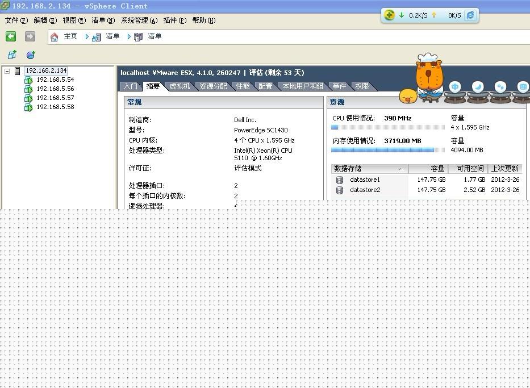Open the first 清单 breadcrumb dropdown arrow
This screenshot has width=530, height=388.
87,37
